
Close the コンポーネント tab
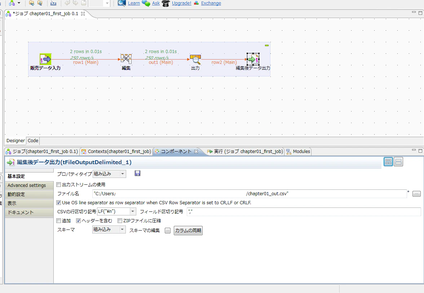[x=196, y=152]
